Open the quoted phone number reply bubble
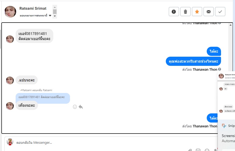 point(43,97)
